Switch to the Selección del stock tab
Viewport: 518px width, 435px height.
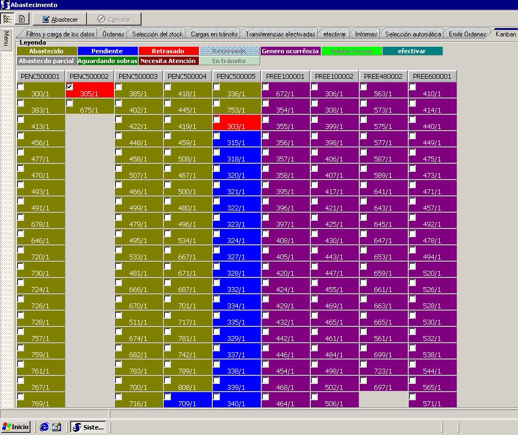[158, 34]
